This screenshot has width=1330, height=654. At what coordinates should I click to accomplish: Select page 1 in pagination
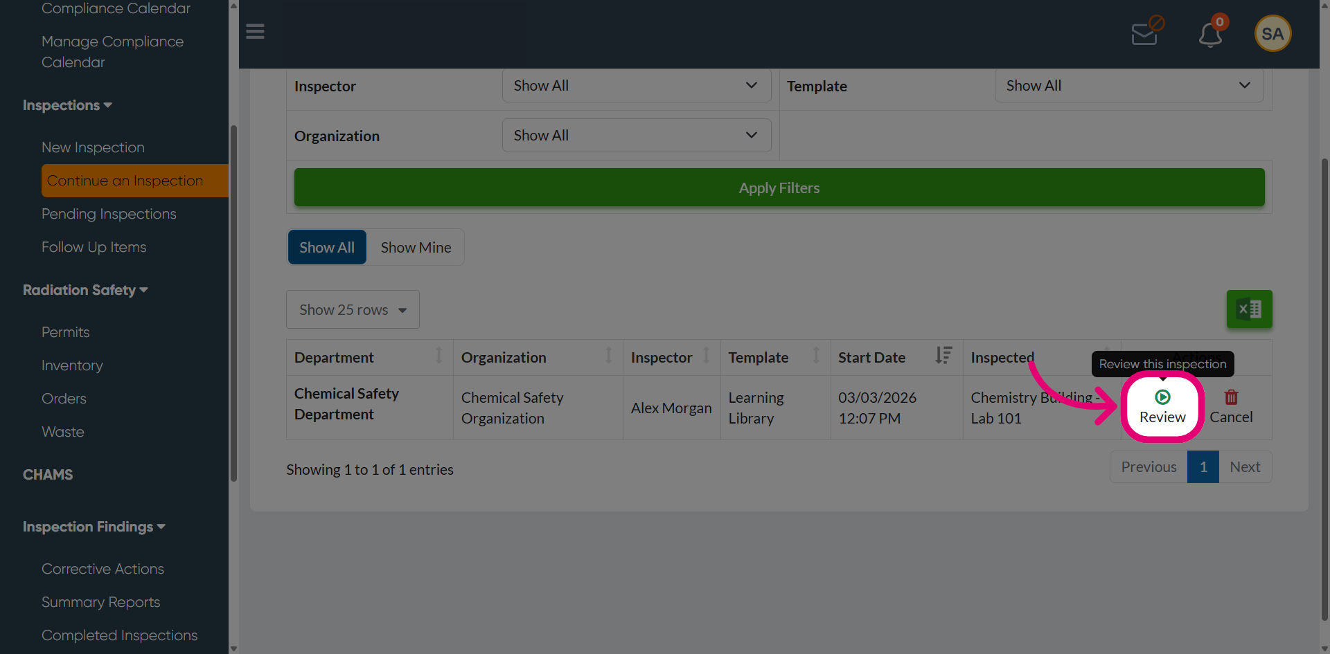coord(1203,467)
